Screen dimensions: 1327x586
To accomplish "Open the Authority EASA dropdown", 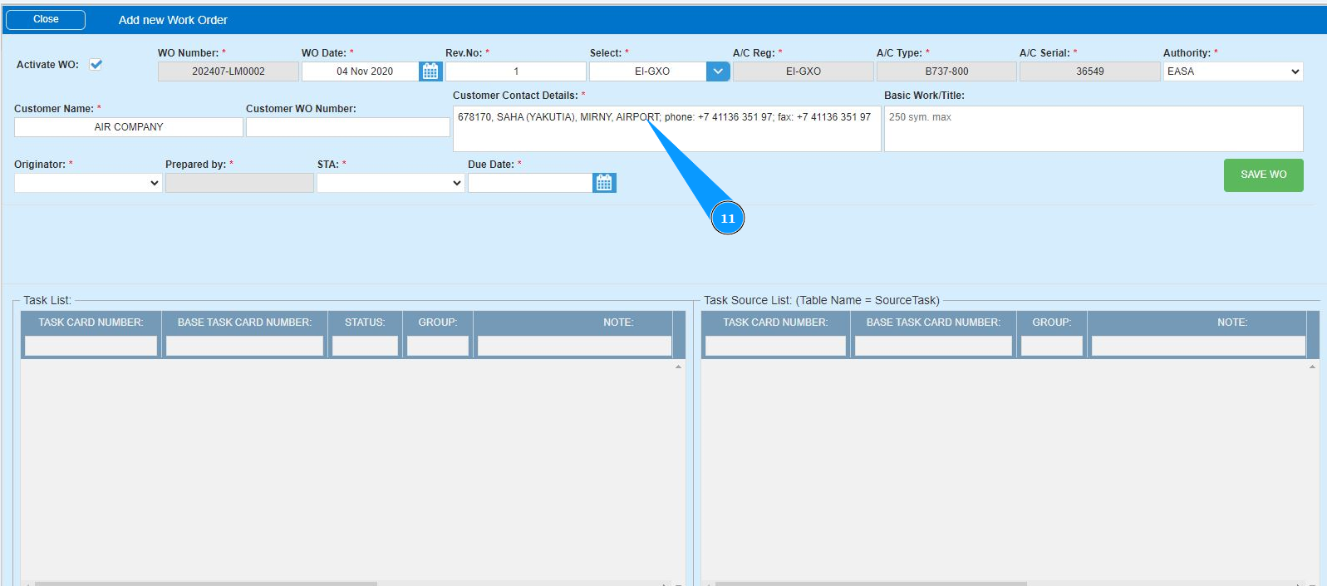I will click(x=1233, y=71).
